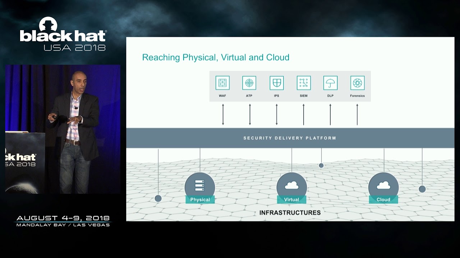460x258 pixels.
Task: Click the double arrow below WAF
Action: [223, 114]
